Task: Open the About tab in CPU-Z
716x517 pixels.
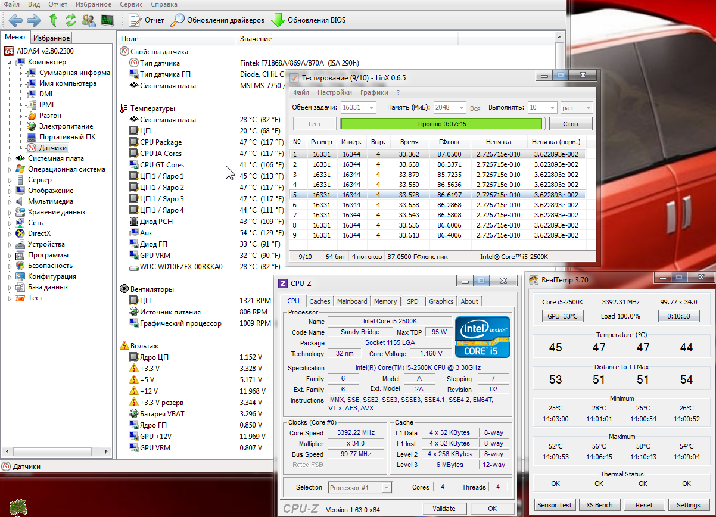Action: (x=469, y=301)
